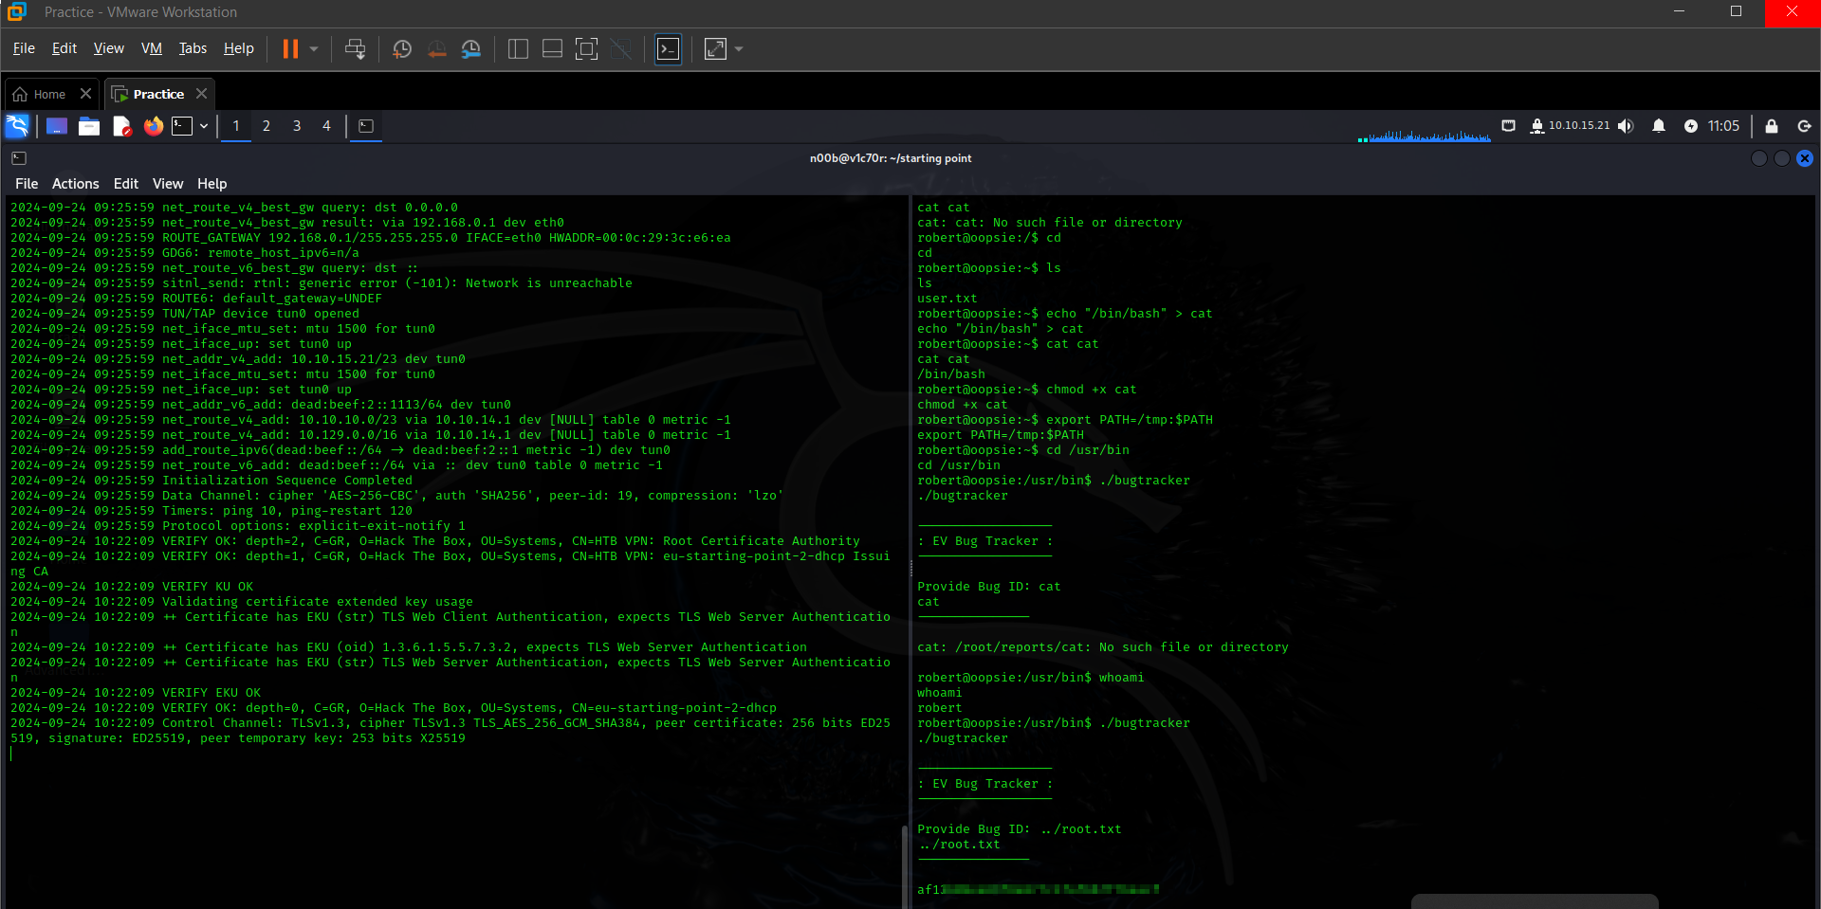The image size is (1821, 909).
Task: Take a snapshot of the virtual machine
Action: pos(402,49)
